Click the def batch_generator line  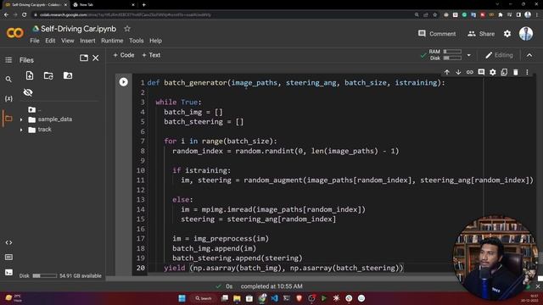click(296, 83)
